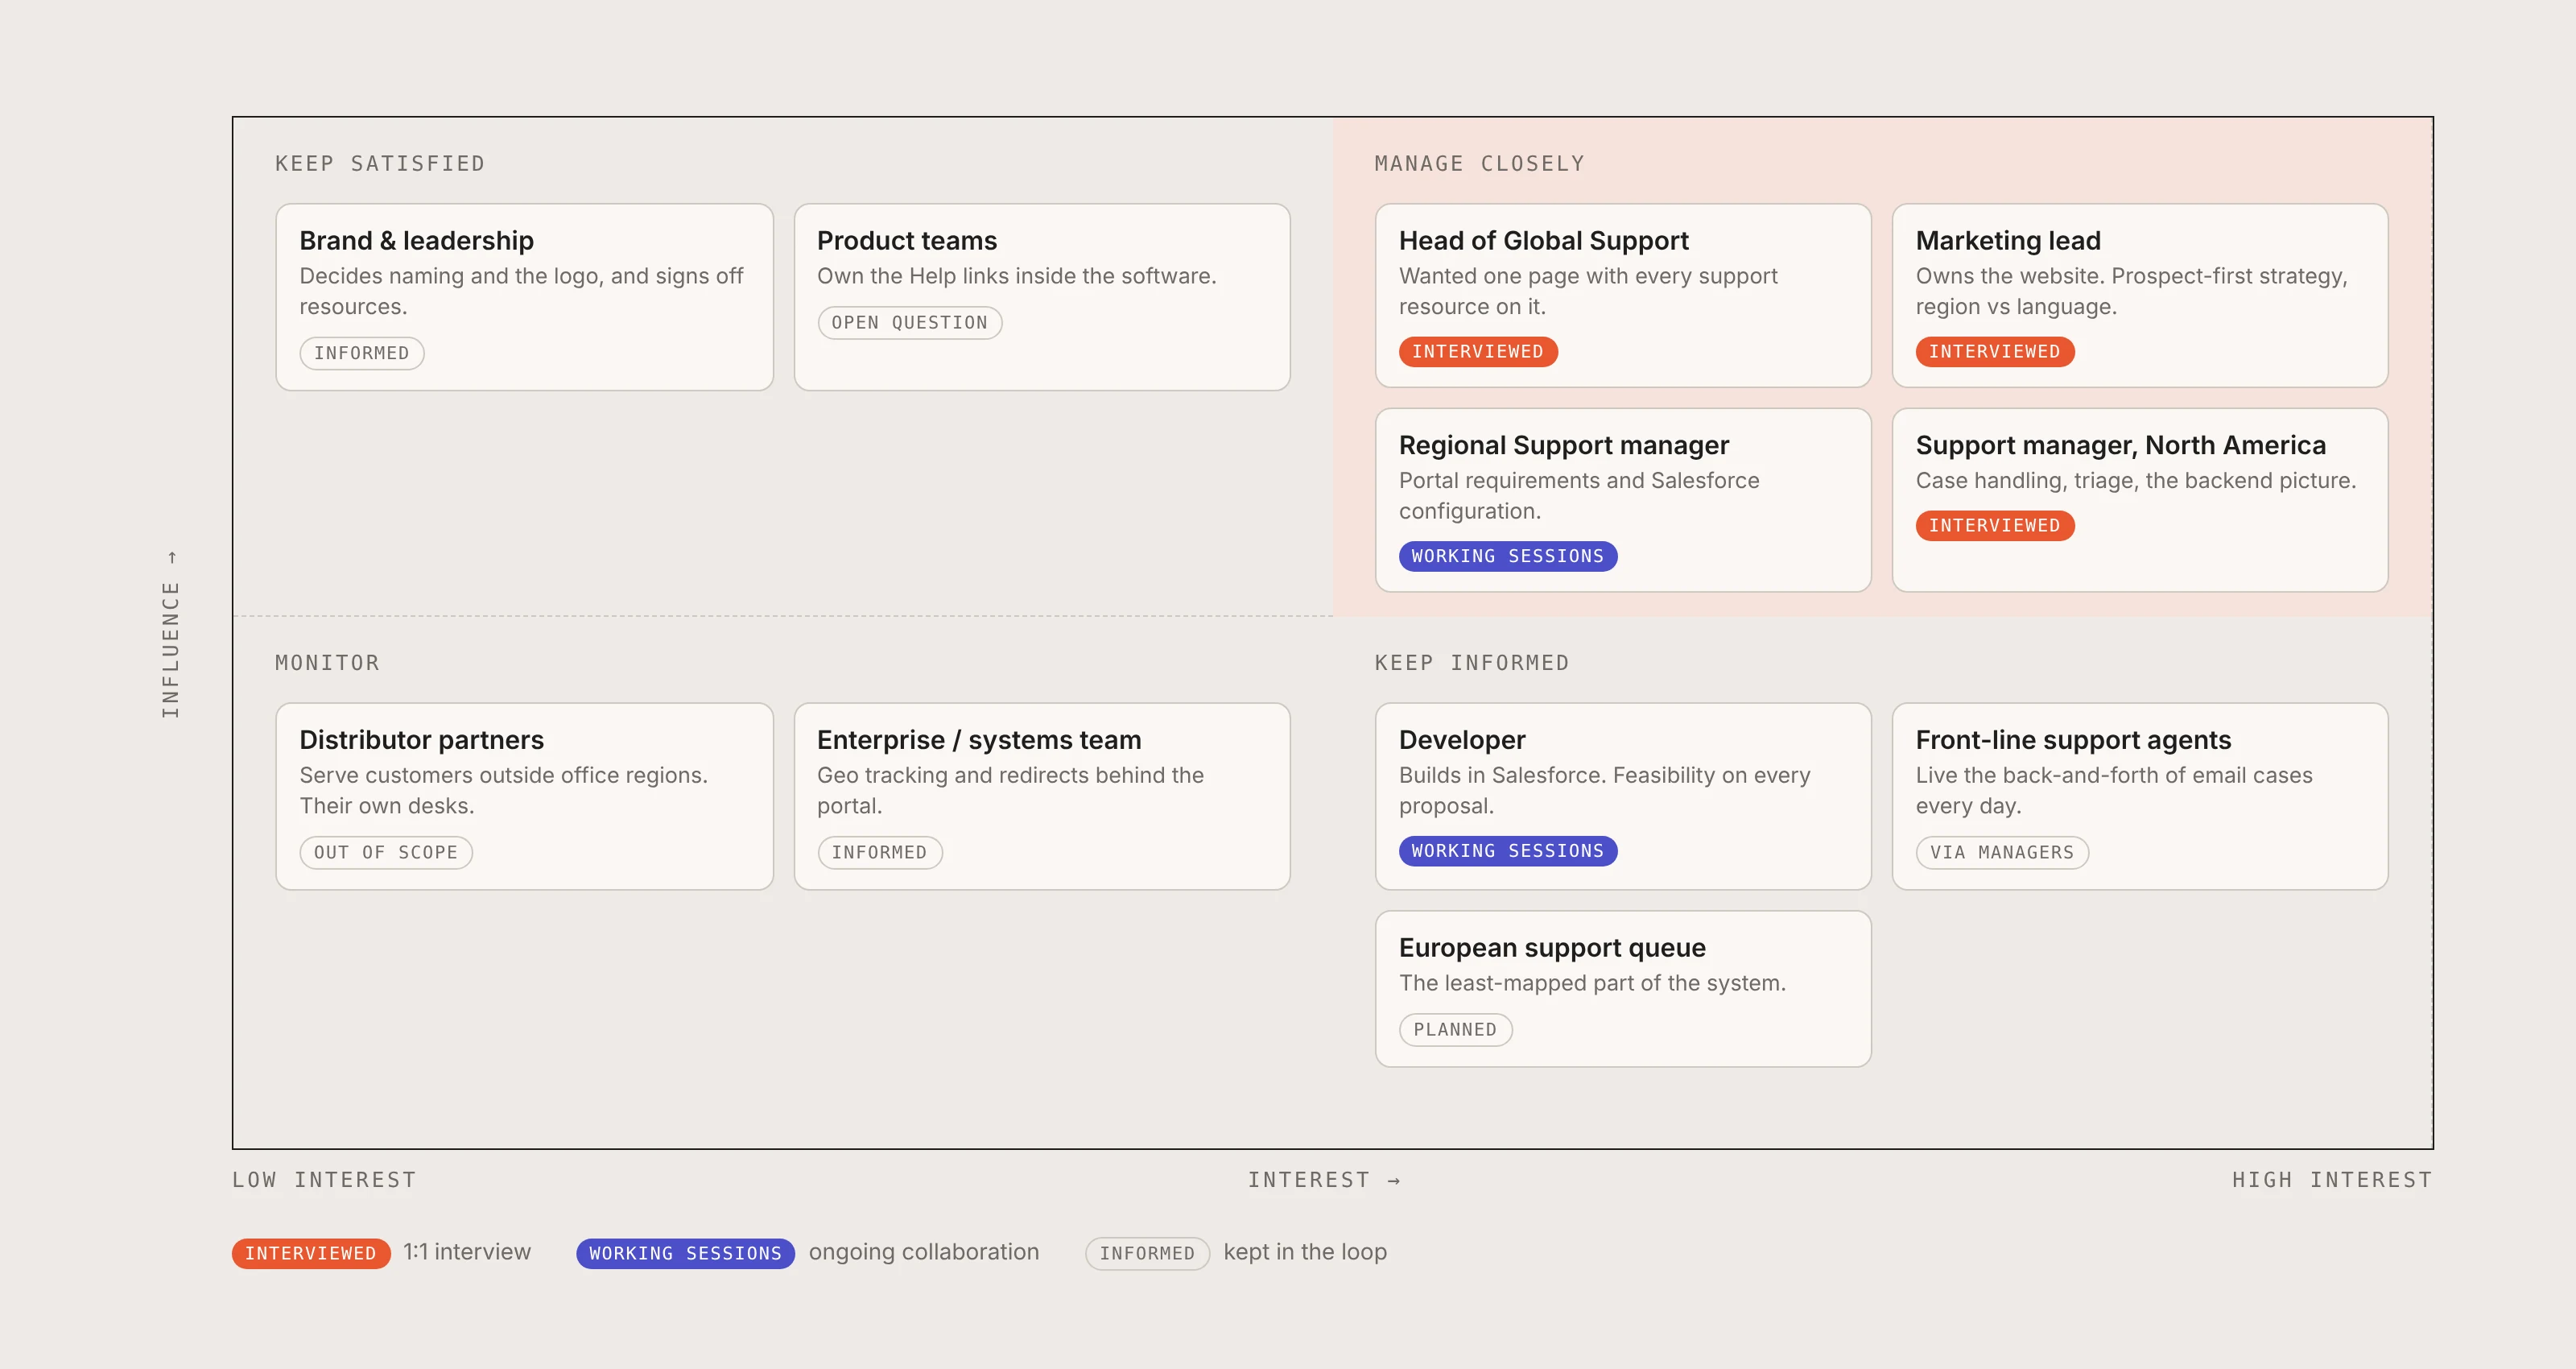Click the 'ongoing collaboration' legend text
Screen dimensions: 2576x1369
(924, 1252)
